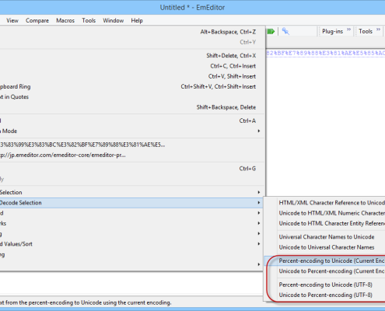Choose Unicode to Universal Character Names
The width and height of the screenshot is (385, 311).
point(325,247)
